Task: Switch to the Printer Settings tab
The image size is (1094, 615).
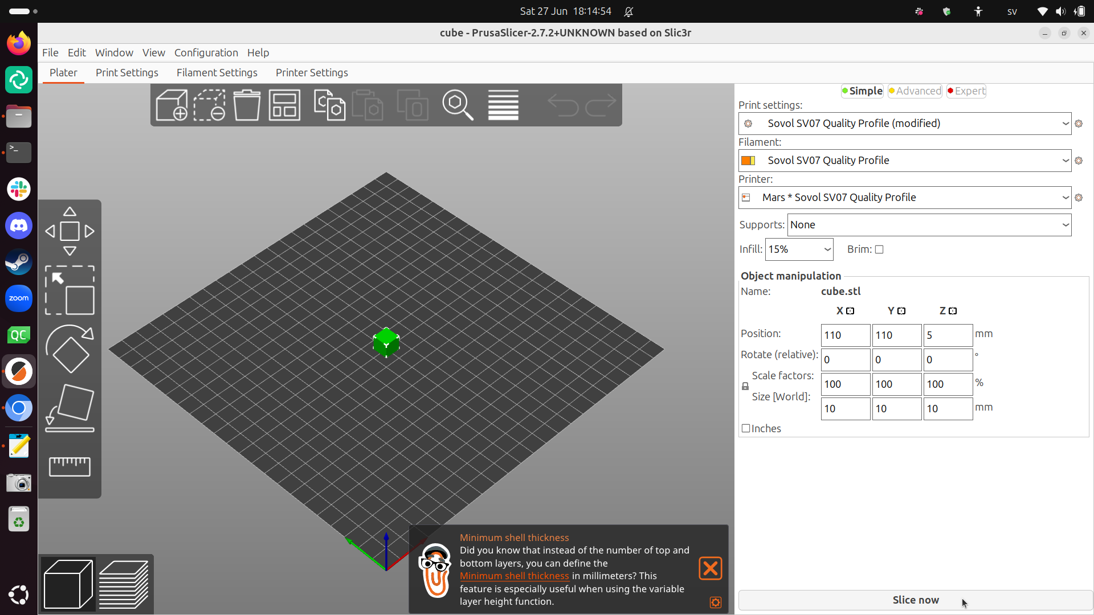Action: click(312, 73)
